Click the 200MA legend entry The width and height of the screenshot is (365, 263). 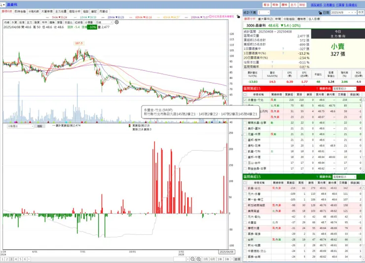tap(200, 17)
